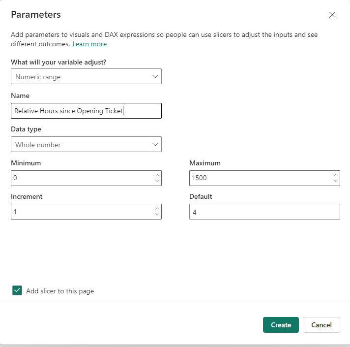The width and height of the screenshot is (350, 347).
Task: Click the Numeric range chevron arrow
Action: coord(155,77)
